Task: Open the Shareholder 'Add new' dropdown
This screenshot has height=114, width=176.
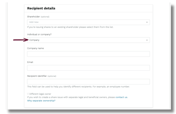Action: (87, 22)
